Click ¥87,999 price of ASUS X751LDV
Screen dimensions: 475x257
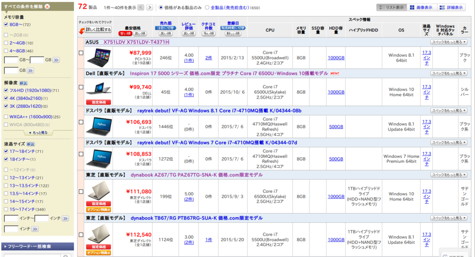click(140, 53)
